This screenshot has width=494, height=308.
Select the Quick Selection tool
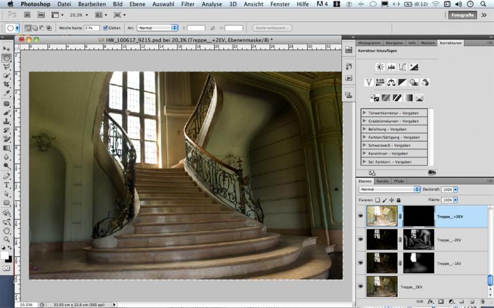tap(6, 76)
